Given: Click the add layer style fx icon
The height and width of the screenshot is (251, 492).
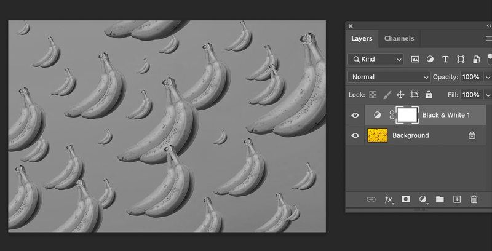Looking at the screenshot, I should click(389, 199).
